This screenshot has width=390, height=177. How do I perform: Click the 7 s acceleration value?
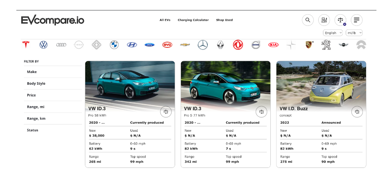click(228, 149)
